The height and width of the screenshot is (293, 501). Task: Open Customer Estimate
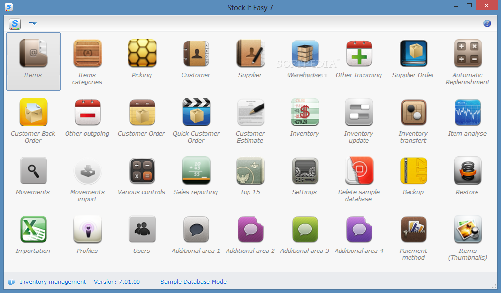click(250, 112)
